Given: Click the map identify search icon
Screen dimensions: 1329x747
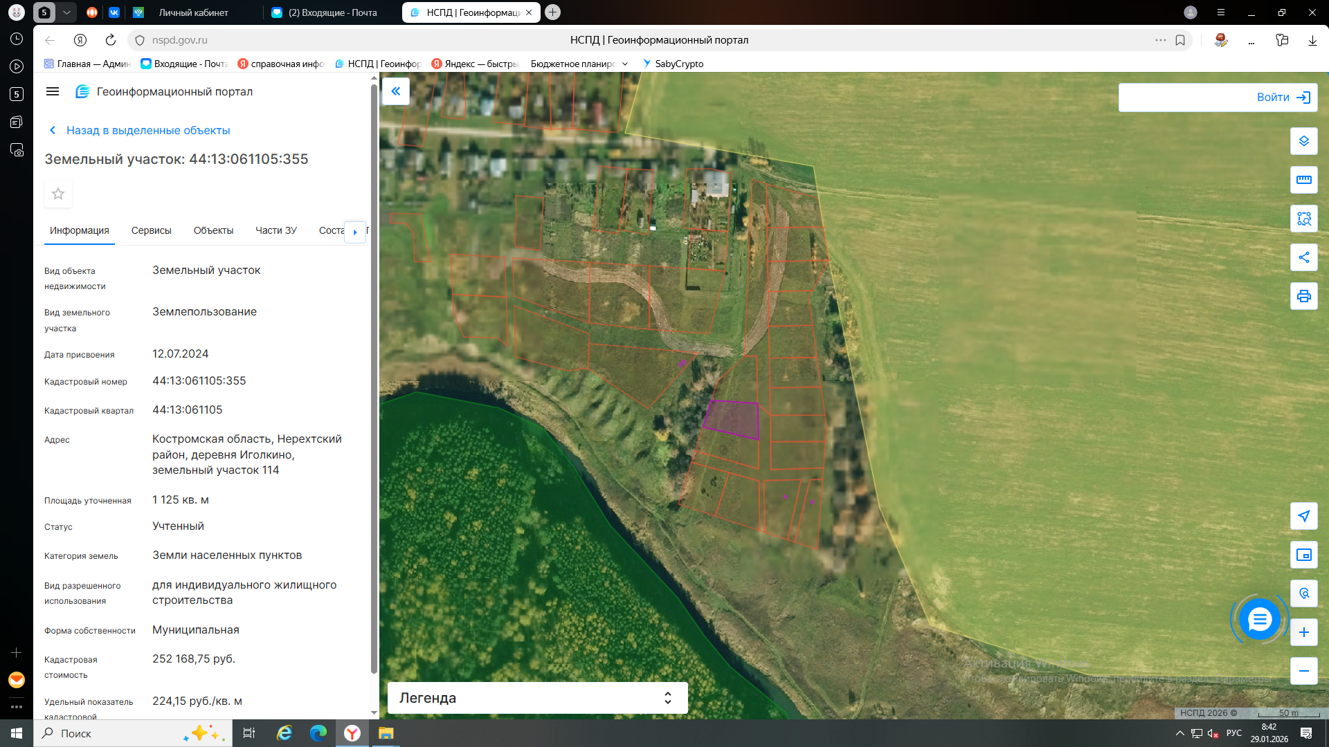Looking at the screenshot, I should [1304, 593].
